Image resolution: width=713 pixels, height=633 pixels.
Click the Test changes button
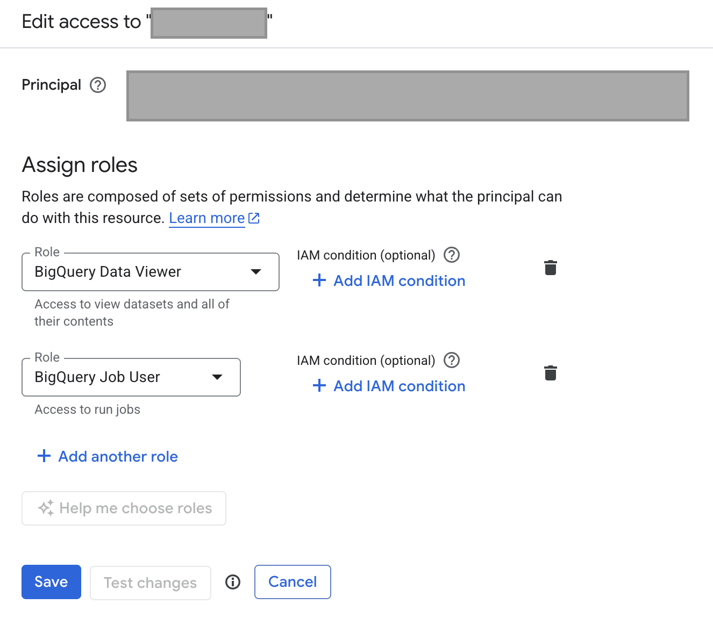point(150,582)
